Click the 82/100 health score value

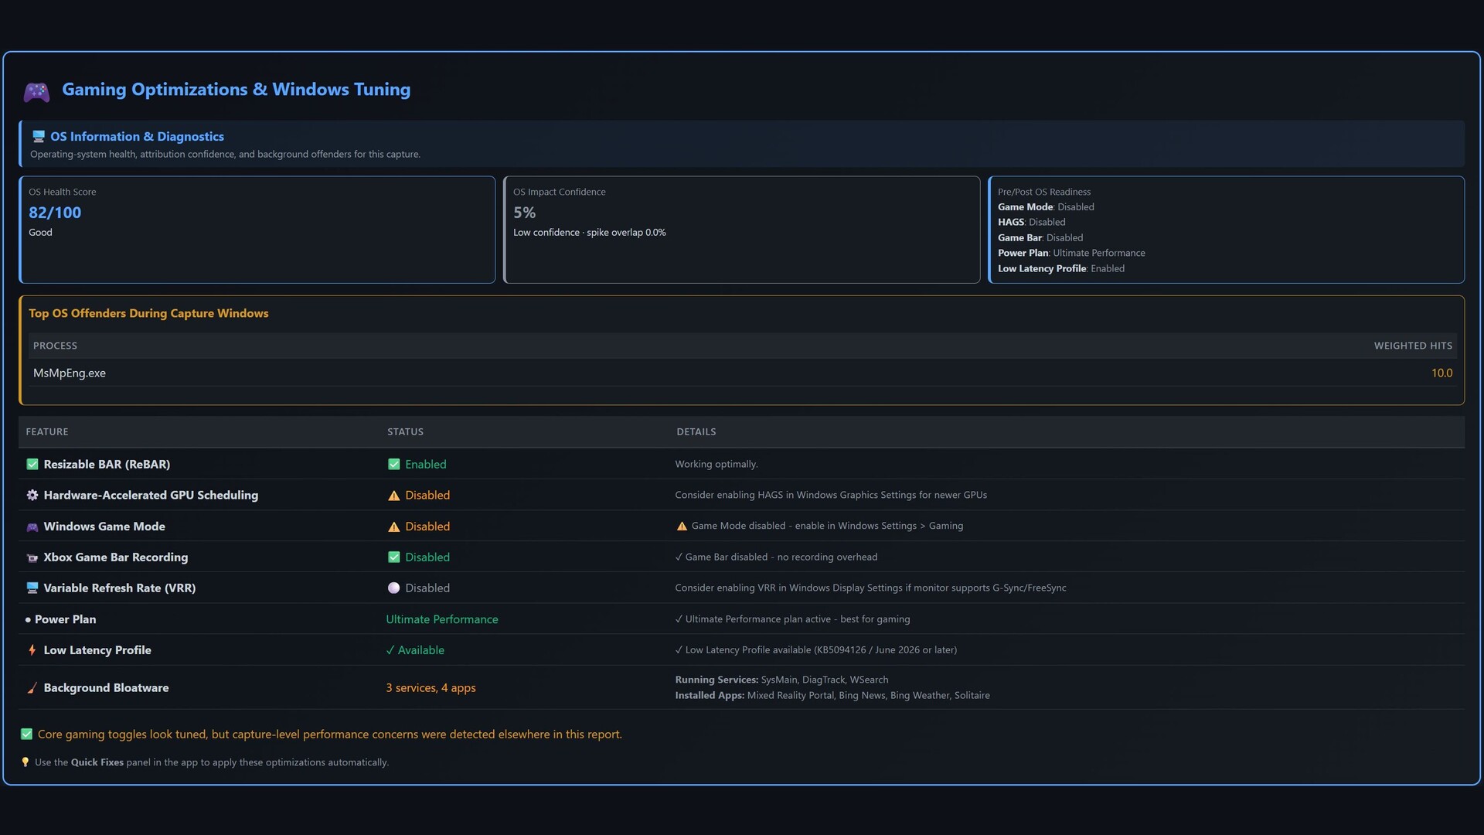[x=55, y=213]
